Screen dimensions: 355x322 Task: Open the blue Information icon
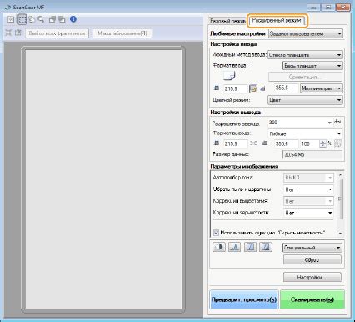(x=73, y=19)
